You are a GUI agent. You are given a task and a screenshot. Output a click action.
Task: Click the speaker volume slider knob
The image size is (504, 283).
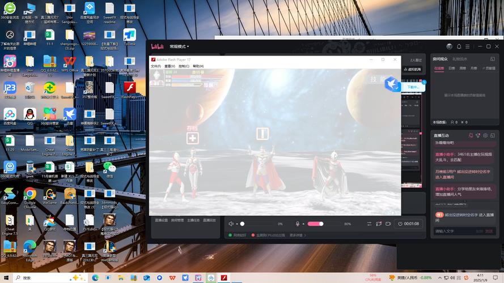pos(242,224)
